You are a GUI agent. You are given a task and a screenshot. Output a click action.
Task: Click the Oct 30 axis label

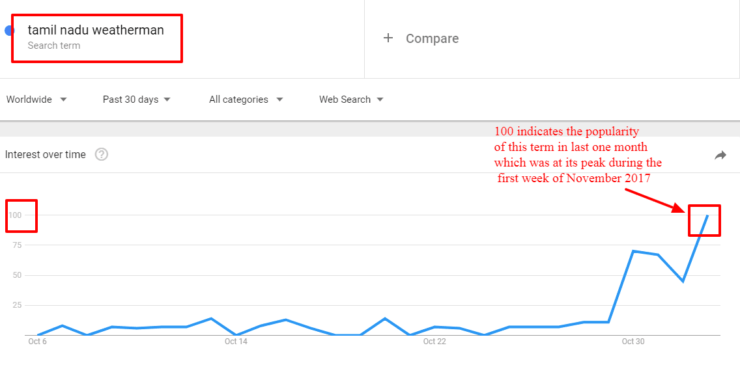pos(633,341)
